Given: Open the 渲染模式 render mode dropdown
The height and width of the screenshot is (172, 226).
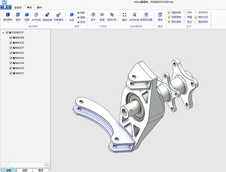Looking at the screenshot, I should tap(8, 23).
